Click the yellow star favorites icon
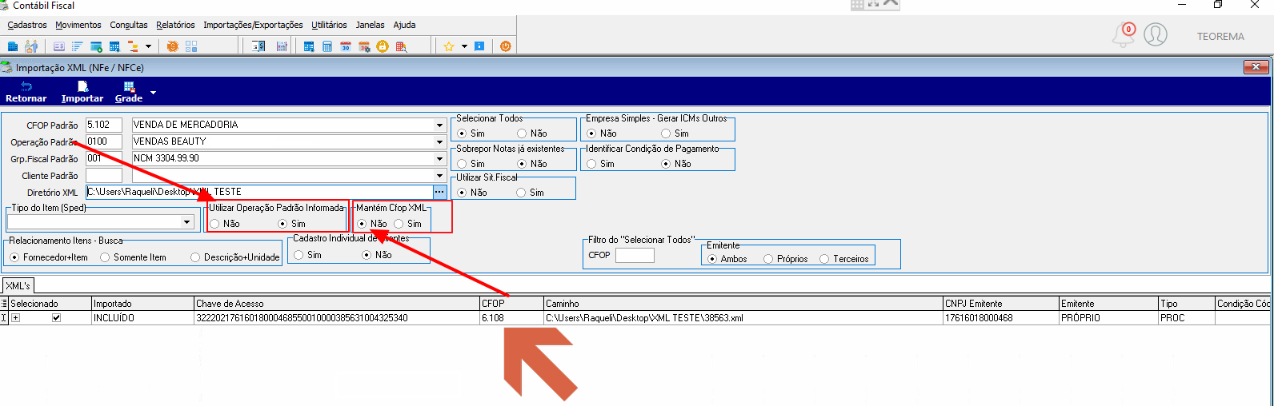Image resolution: width=1274 pixels, height=406 pixels. pos(449,46)
